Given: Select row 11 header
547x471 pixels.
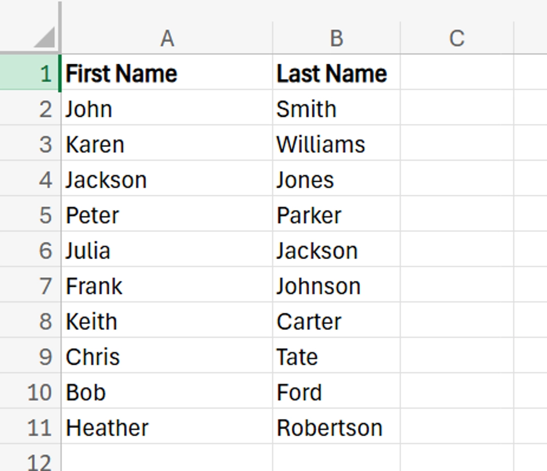Looking at the screenshot, I should pyautogui.click(x=30, y=427).
